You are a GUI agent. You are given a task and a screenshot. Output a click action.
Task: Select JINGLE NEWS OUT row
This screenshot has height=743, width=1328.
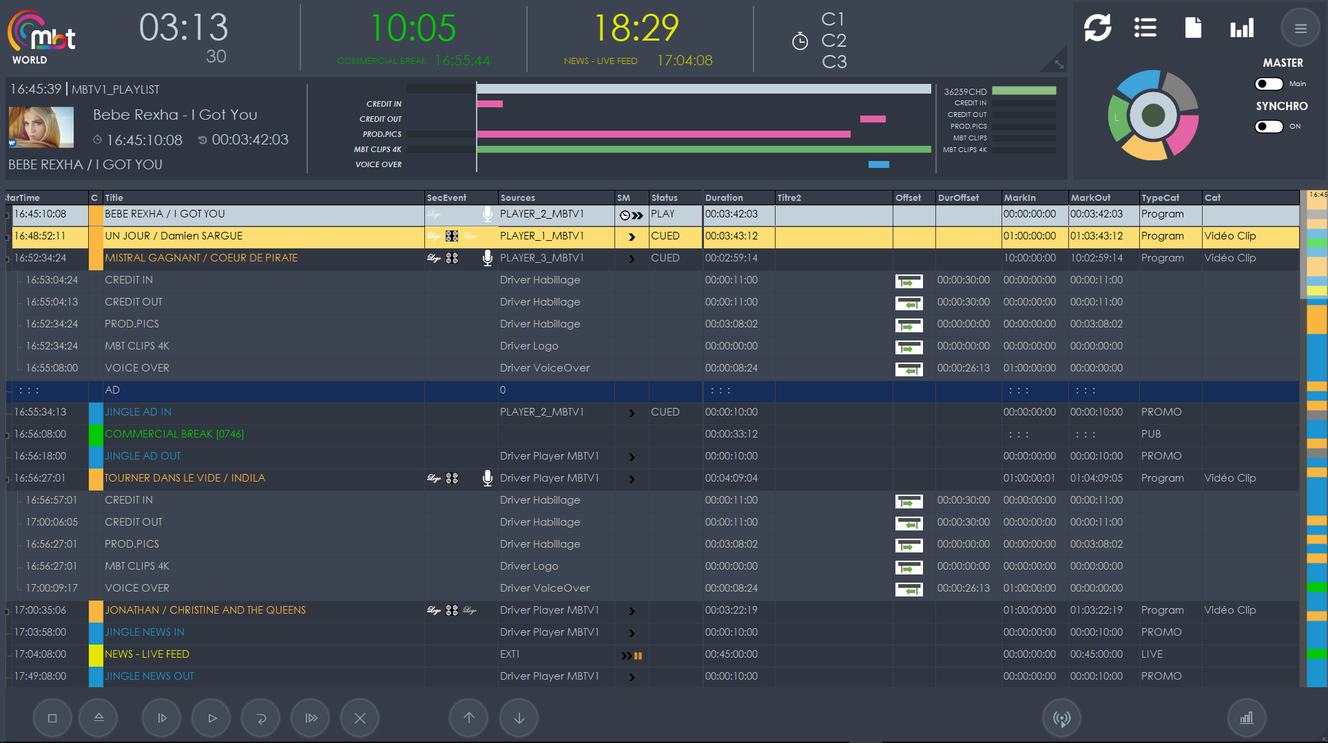coord(652,676)
